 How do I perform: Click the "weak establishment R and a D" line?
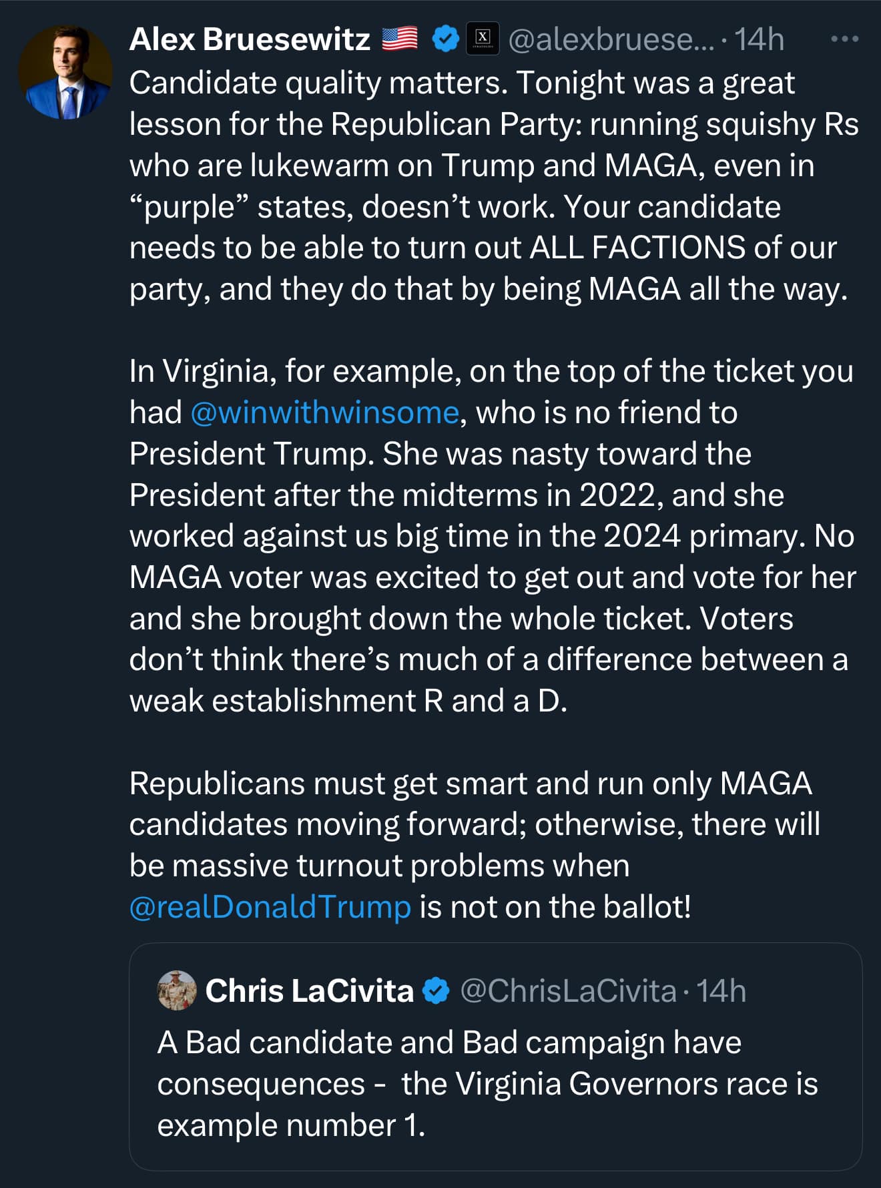click(348, 701)
